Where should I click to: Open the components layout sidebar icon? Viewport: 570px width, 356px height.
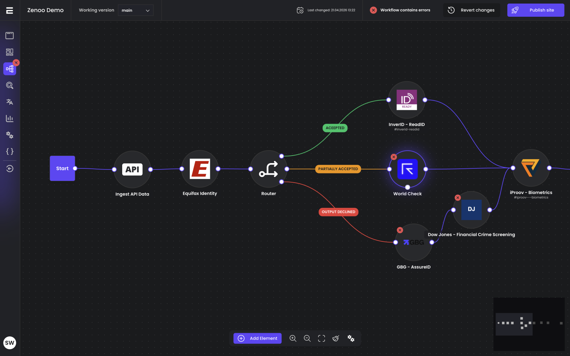pos(10,52)
